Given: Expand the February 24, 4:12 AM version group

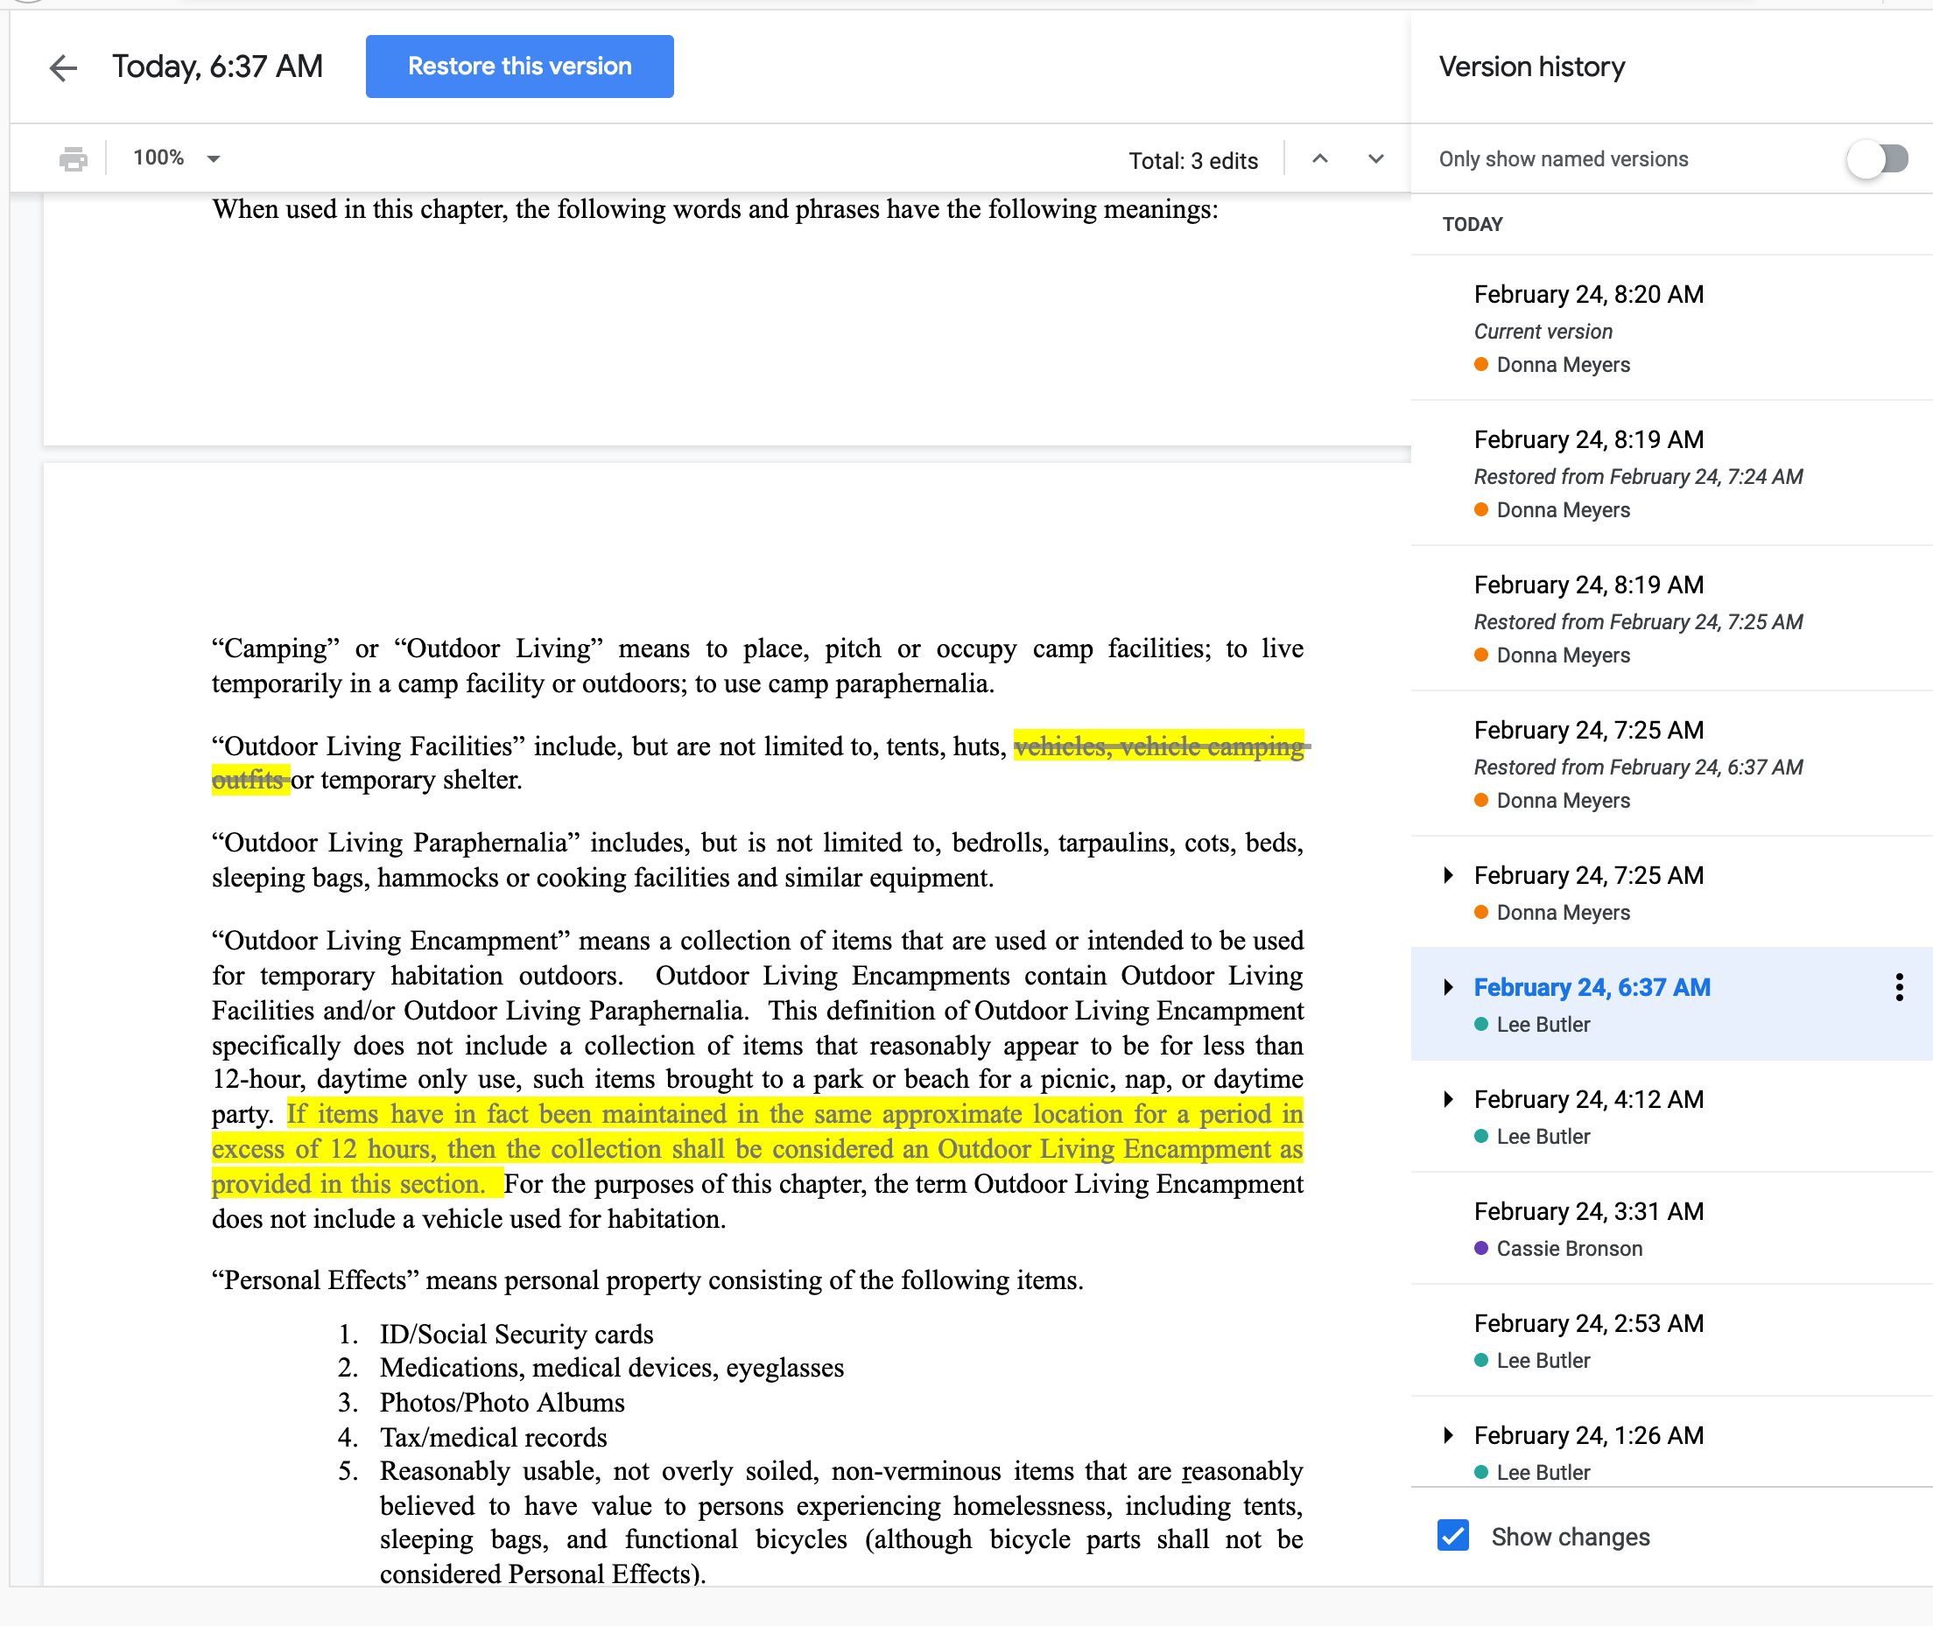Looking at the screenshot, I should pos(1448,1099).
